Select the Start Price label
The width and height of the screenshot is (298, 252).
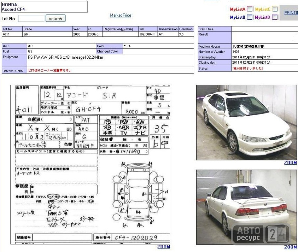(x=206, y=29)
